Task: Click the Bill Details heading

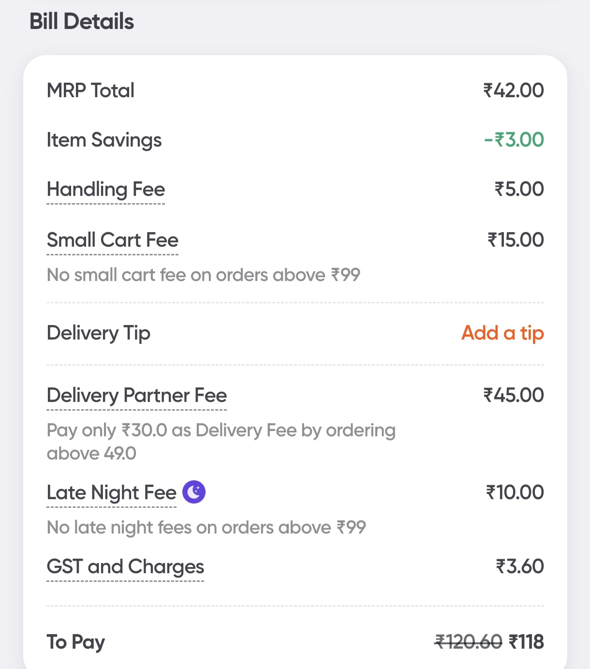Action: [x=82, y=22]
